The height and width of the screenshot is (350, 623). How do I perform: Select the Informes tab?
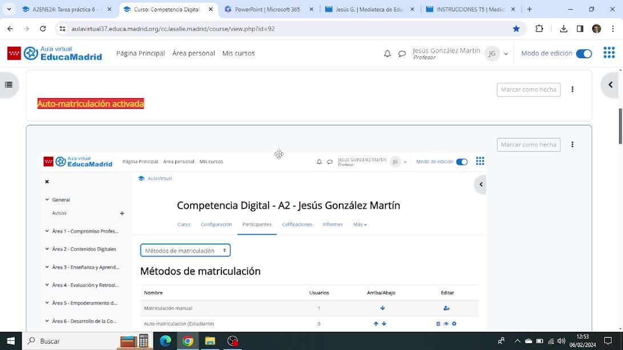pos(333,225)
